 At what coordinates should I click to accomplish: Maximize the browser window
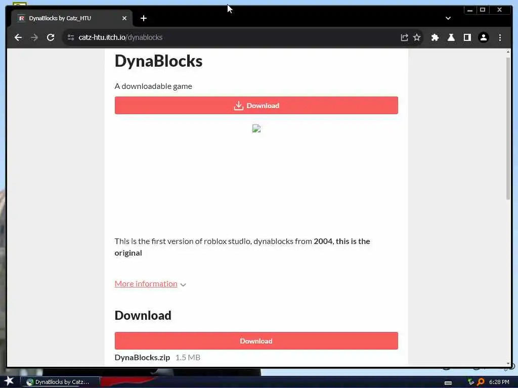[x=483, y=10]
